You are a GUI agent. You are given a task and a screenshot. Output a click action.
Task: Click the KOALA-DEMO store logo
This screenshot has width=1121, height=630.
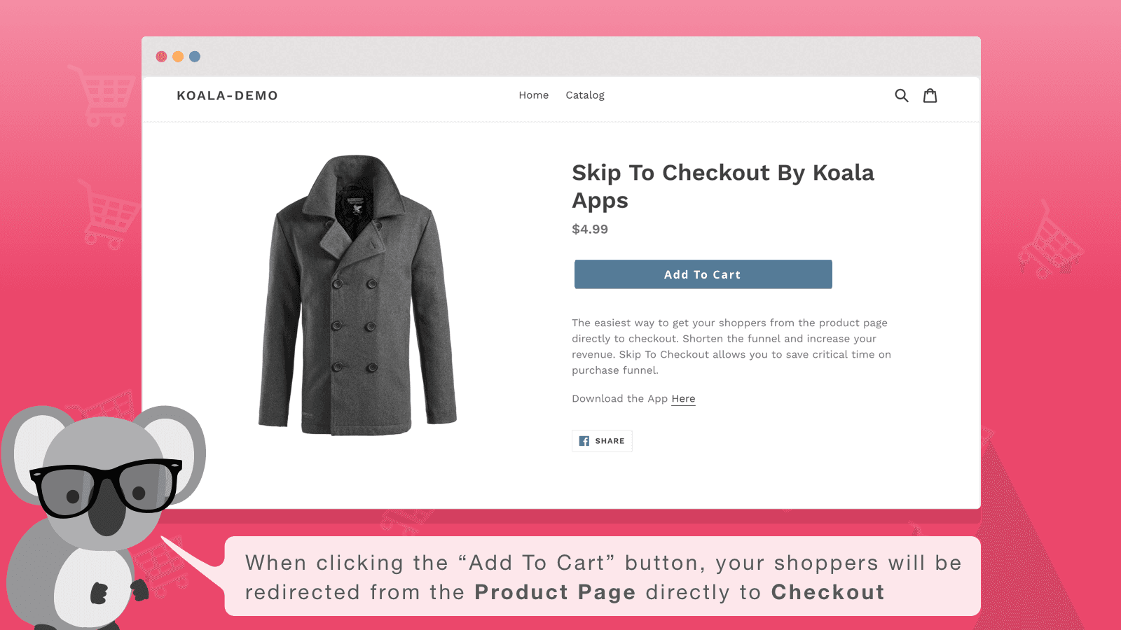[x=227, y=95]
